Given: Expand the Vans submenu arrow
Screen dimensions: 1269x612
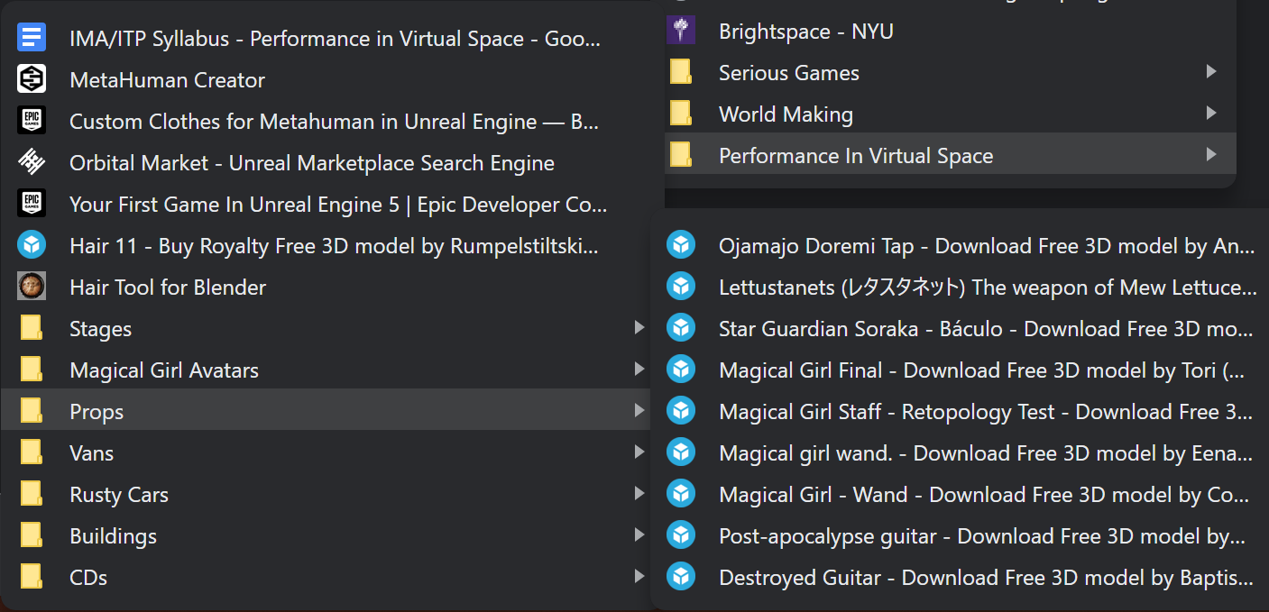Looking at the screenshot, I should [x=639, y=452].
